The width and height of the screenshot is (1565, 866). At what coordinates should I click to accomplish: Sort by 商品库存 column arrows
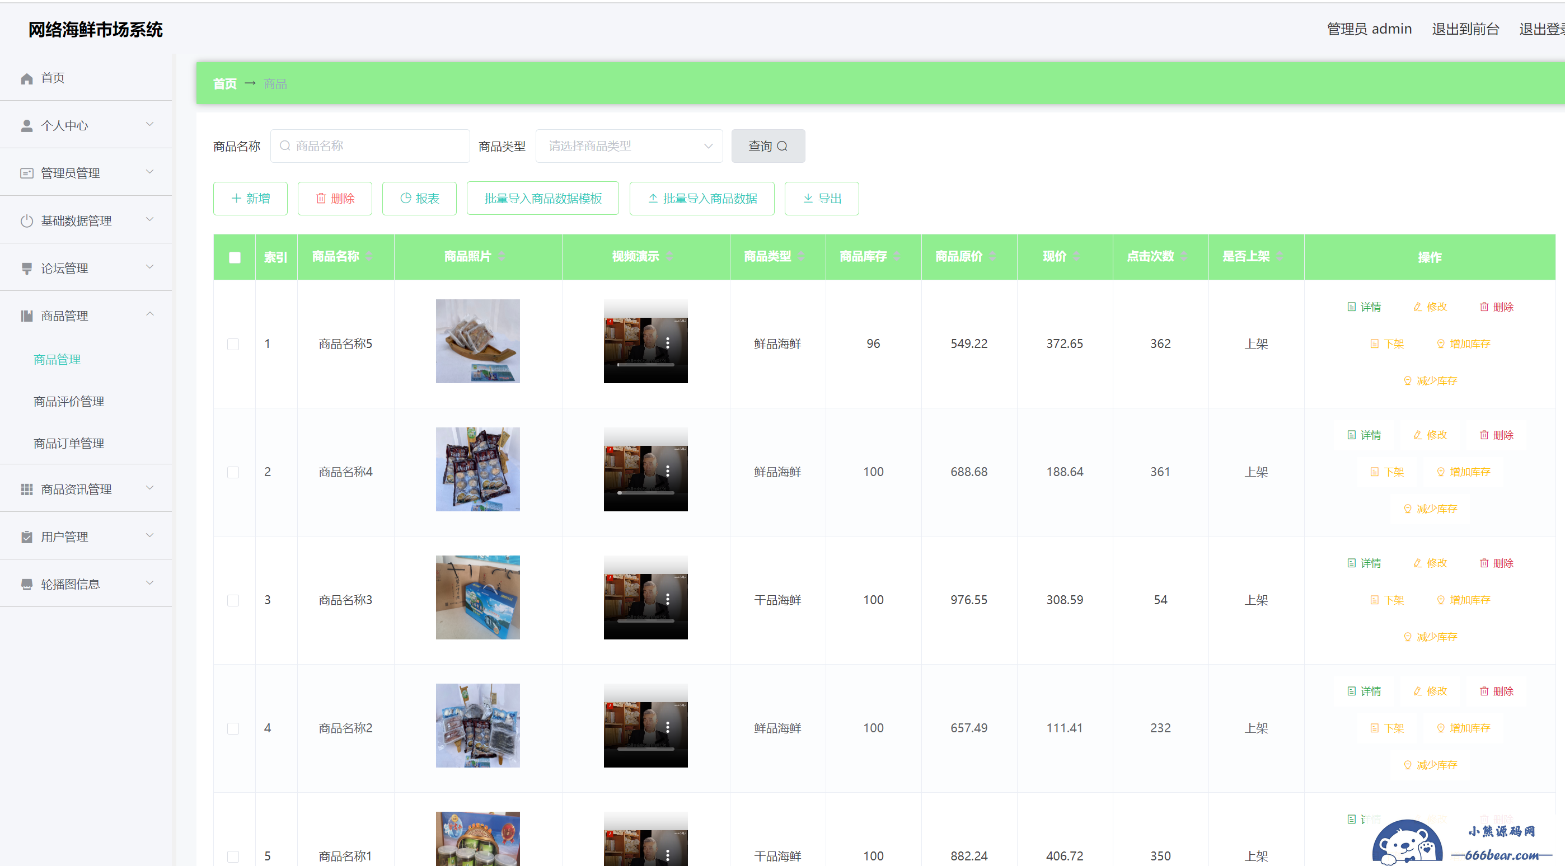(897, 256)
